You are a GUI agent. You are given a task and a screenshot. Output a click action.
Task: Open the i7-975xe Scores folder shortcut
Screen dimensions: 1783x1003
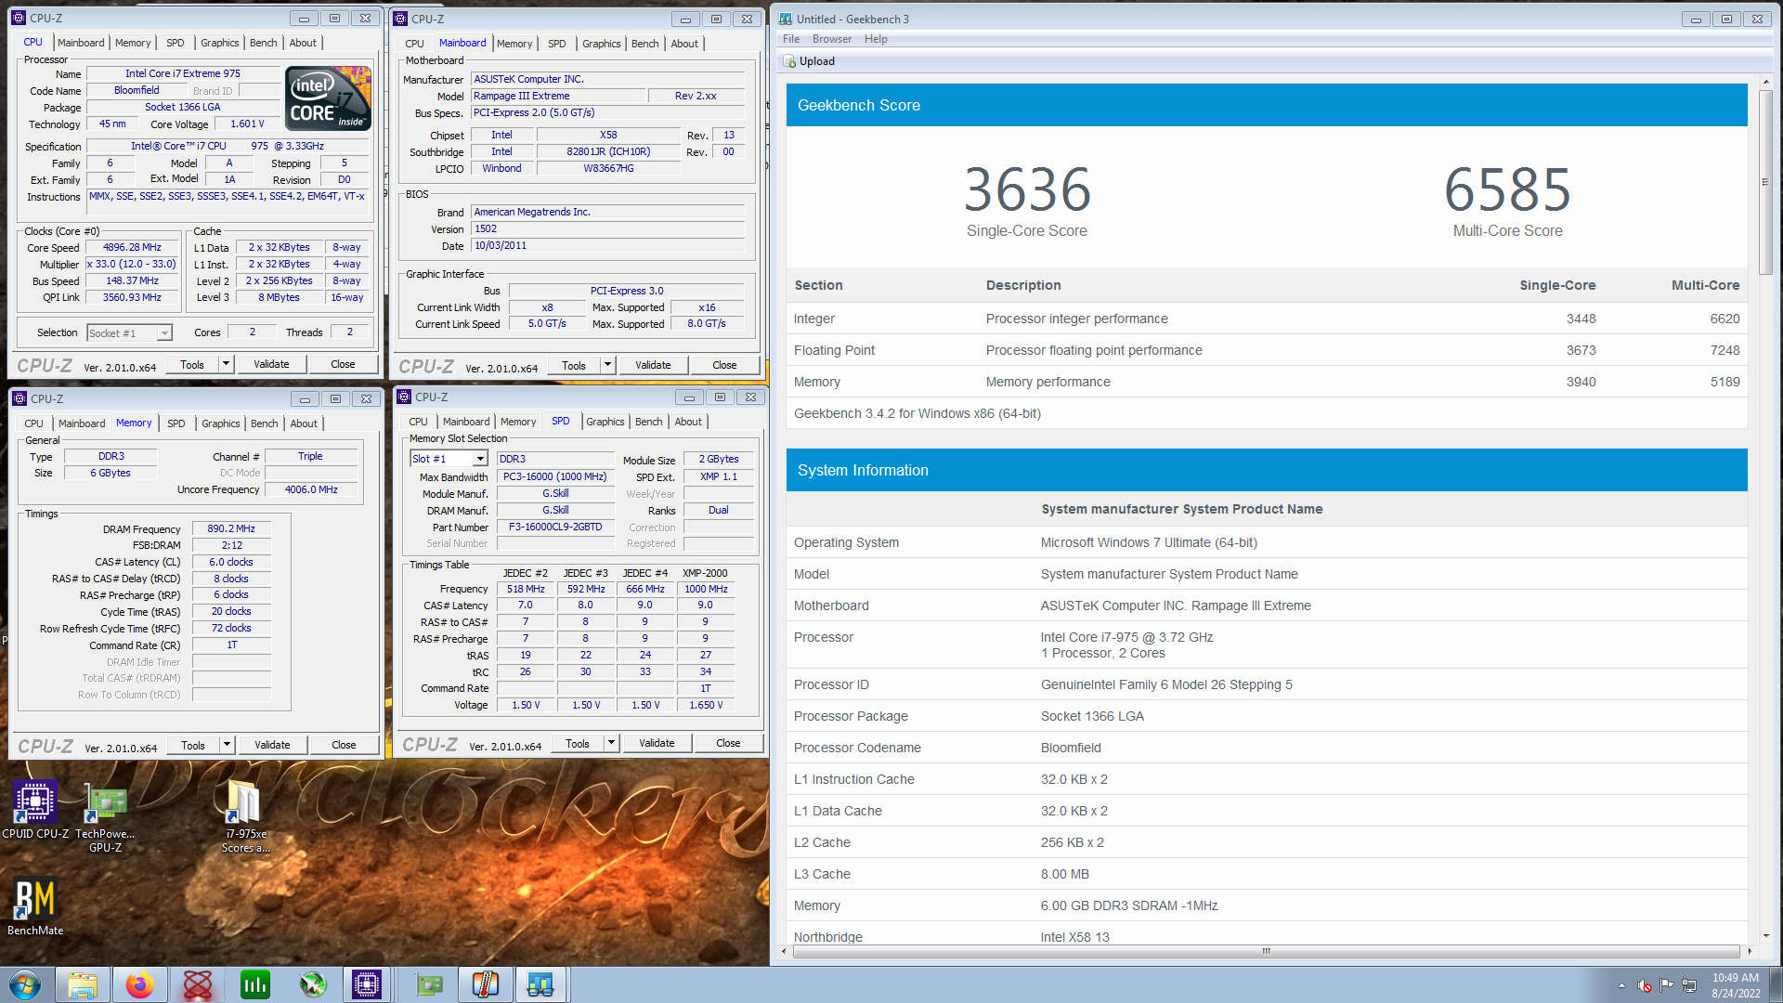click(245, 815)
